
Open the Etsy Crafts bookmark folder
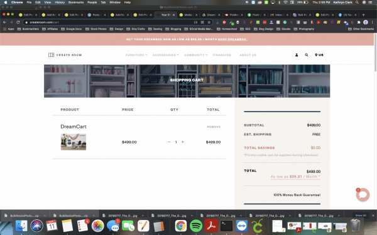[x=136, y=29]
